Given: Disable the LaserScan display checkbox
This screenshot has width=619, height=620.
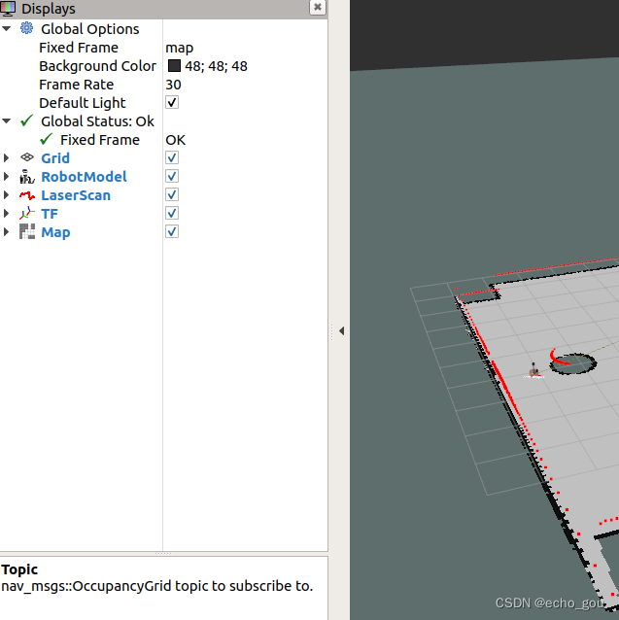Looking at the screenshot, I should tap(172, 195).
